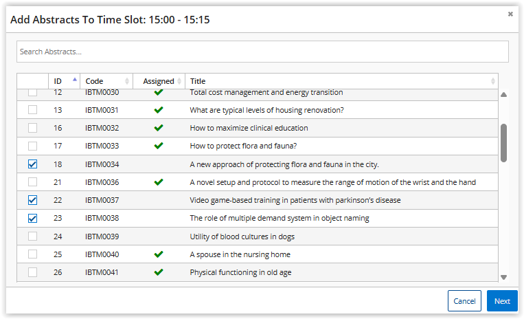Click green checkmark for abstract IBTM0040
524x319 pixels.
(159, 254)
